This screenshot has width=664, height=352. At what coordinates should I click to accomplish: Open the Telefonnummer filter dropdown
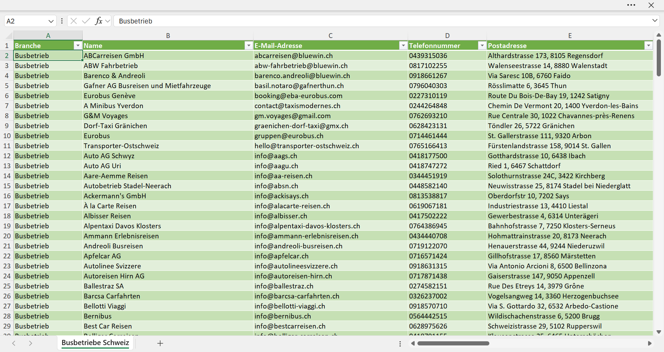(x=482, y=46)
